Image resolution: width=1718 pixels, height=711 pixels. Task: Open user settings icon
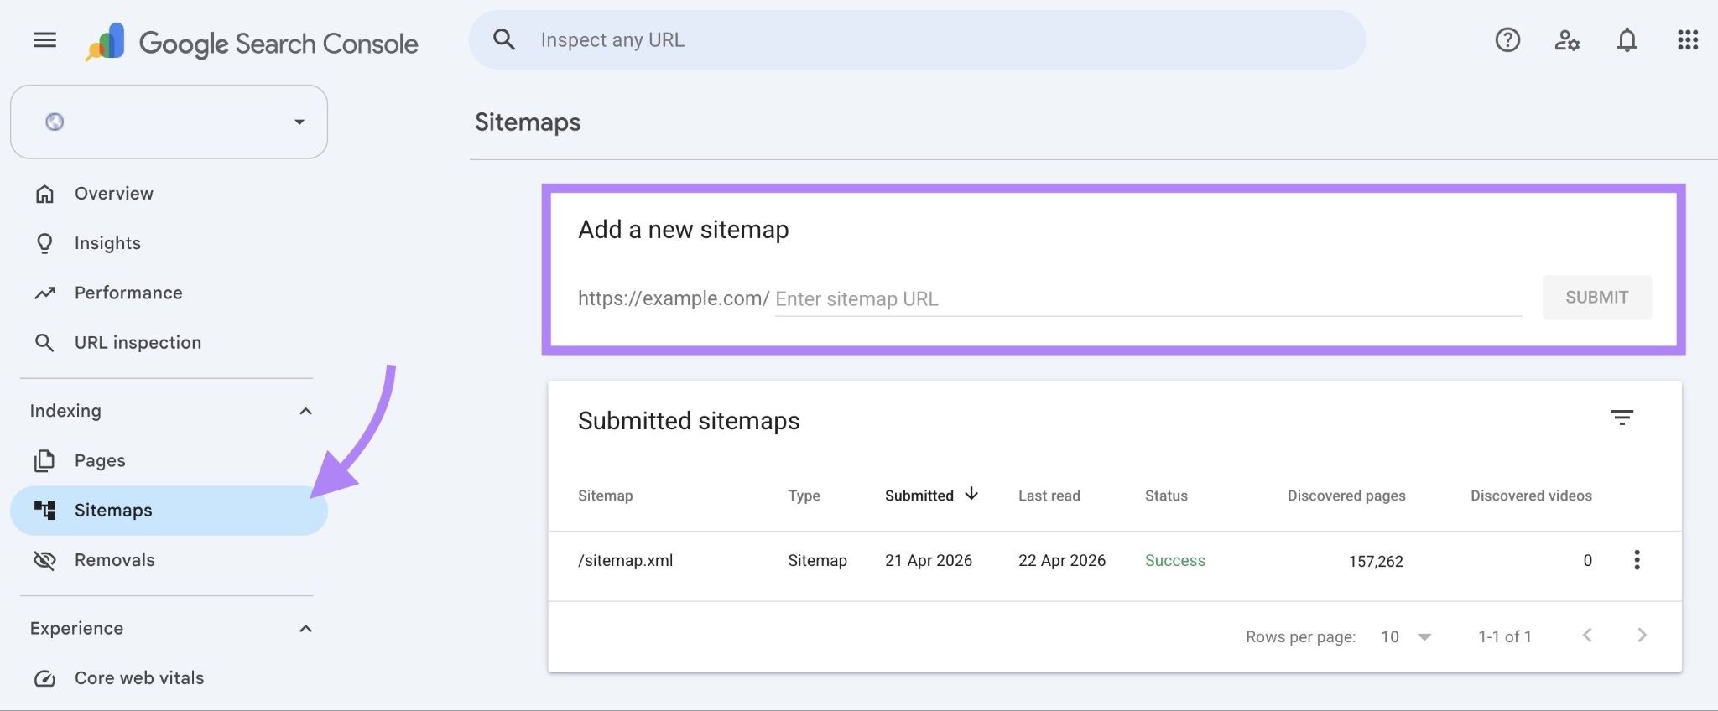[1566, 39]
